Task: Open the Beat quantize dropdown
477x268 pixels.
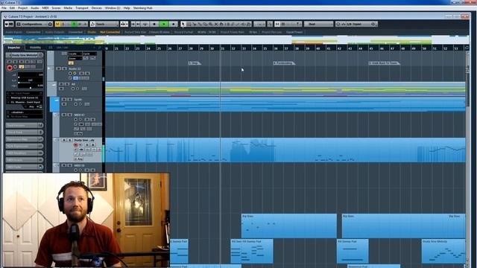Action: 318,24
